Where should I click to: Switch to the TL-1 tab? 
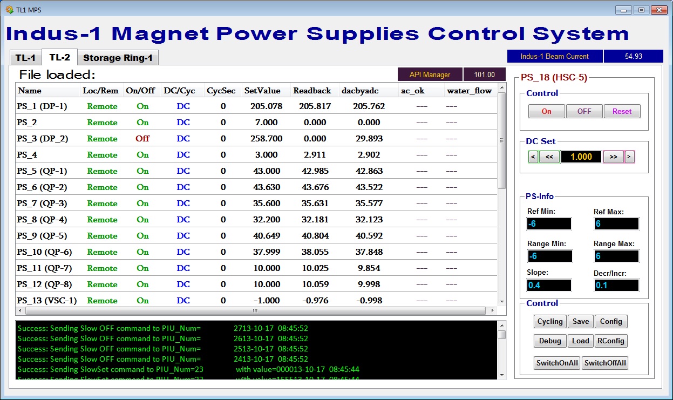coord(25,58)
